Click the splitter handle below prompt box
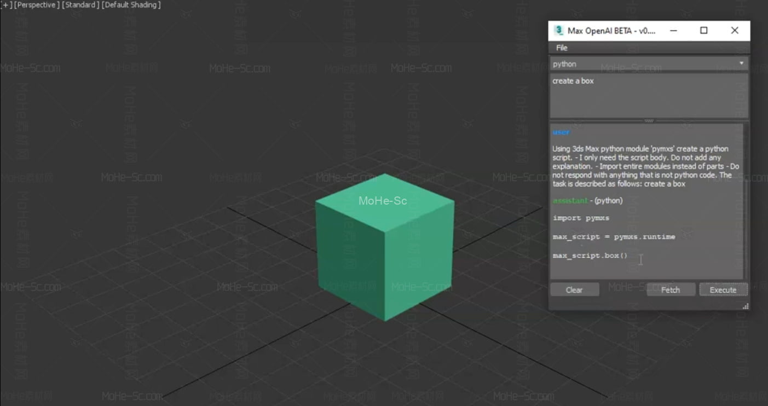The image size is (768, 406). [x=649, y=120]
